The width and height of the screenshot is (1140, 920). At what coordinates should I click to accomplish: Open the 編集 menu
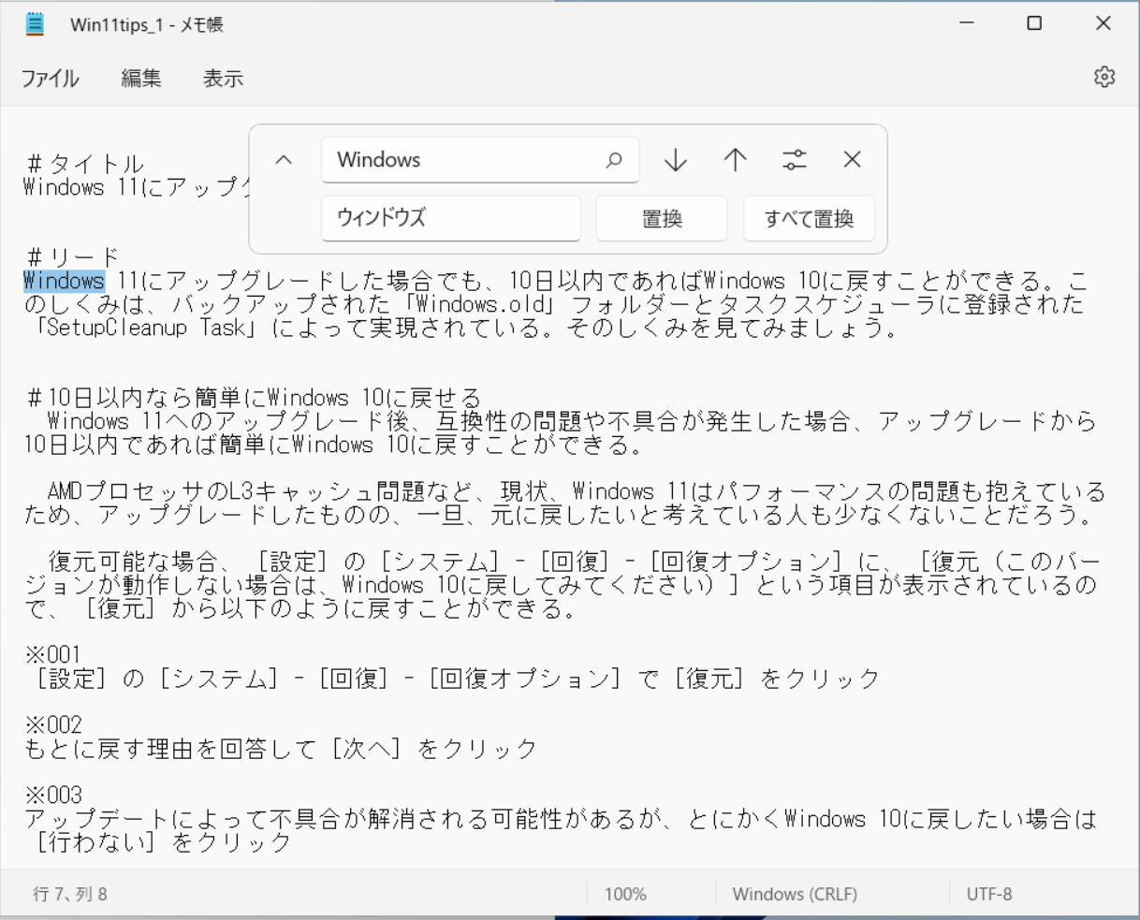coord(140,79)
